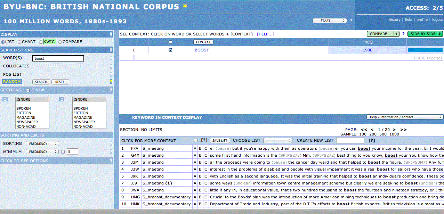This screenshot has width=444, height=214.
Task: Open Help / information / contact dropdown
Action: [405, 117]
